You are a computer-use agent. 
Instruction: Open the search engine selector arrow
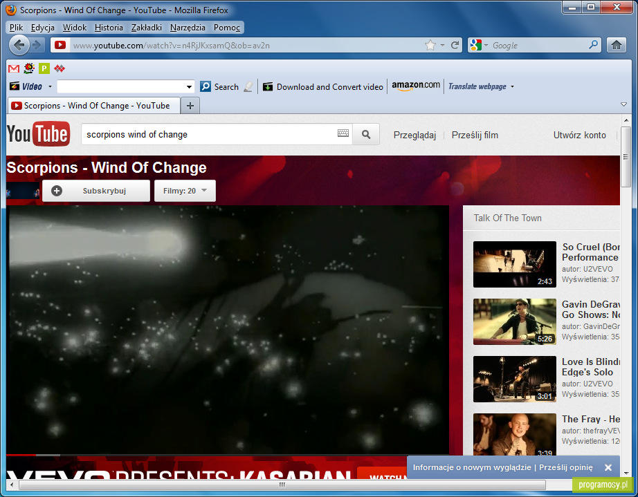click(486, 45)
